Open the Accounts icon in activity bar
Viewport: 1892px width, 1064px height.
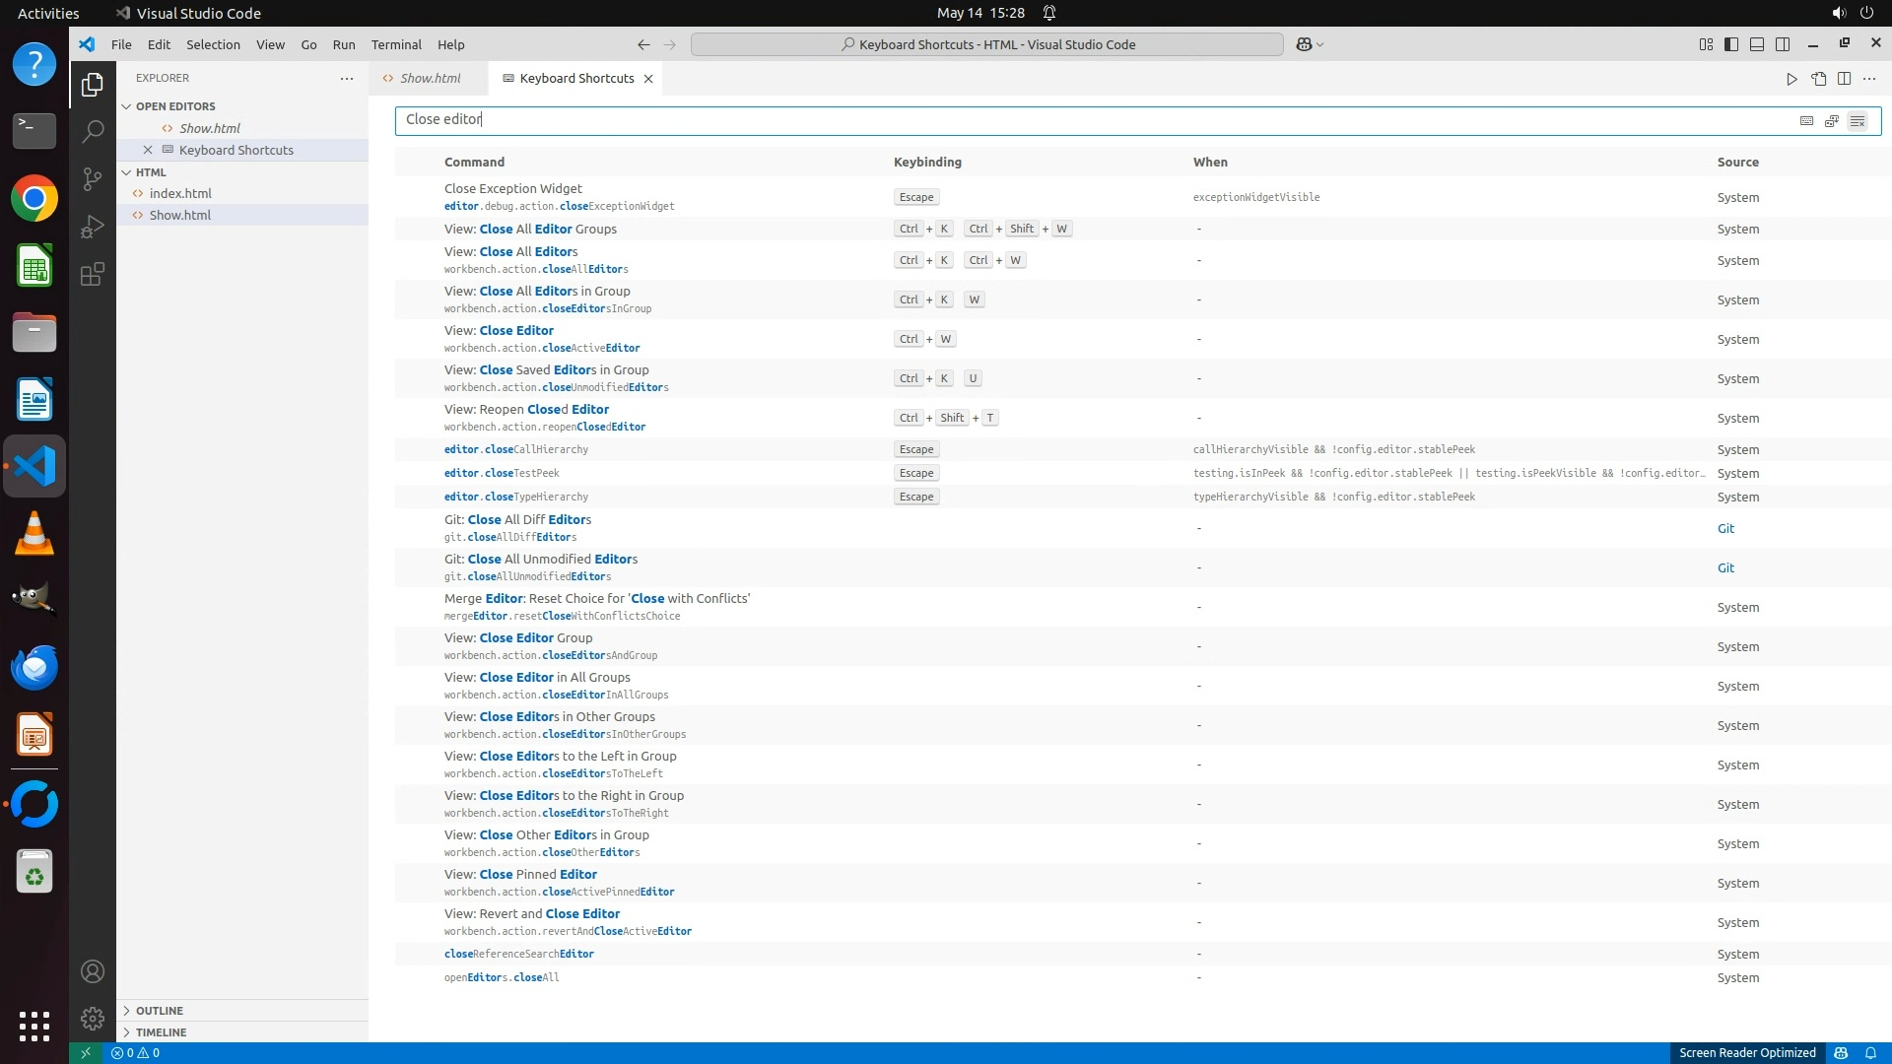(x=93, y=971)
